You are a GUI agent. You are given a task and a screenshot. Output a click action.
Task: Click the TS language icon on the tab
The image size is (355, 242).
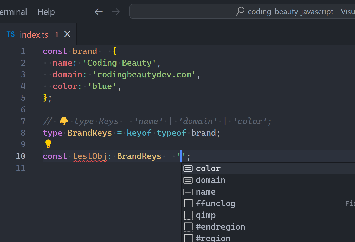coord(10,34)
